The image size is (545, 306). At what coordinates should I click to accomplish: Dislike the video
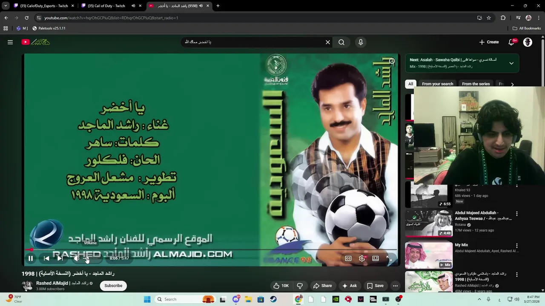pyautogui.click(x=300, y=286)
